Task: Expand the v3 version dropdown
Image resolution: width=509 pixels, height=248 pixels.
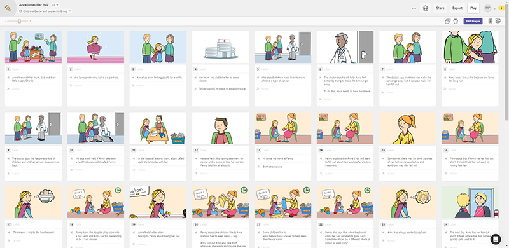Action: (x=55, y=5)
